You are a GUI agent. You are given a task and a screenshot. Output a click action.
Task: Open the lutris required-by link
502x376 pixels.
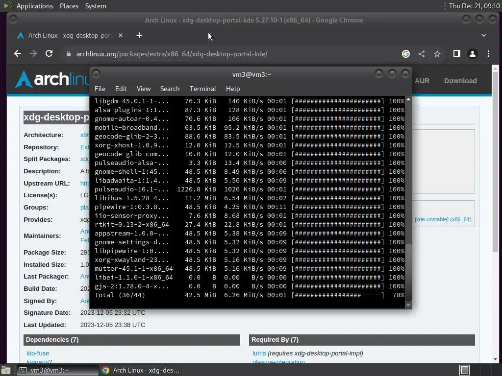coord(259,353)
